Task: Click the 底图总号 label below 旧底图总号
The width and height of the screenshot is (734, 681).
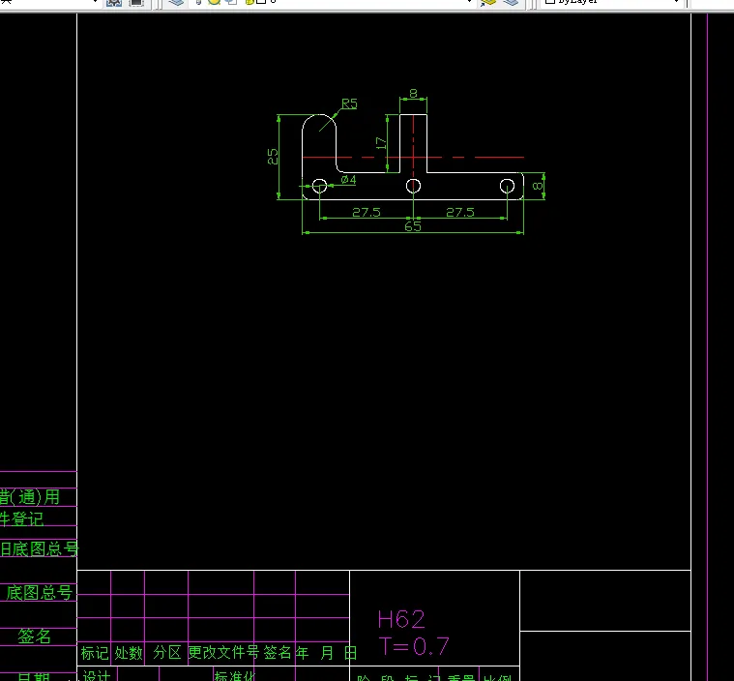Action: pyautogui.click(x=40, y=592)
